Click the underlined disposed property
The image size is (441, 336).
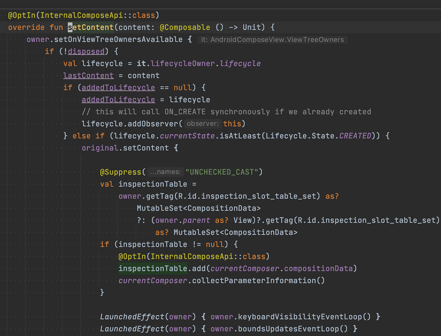(x=86, y=51)
